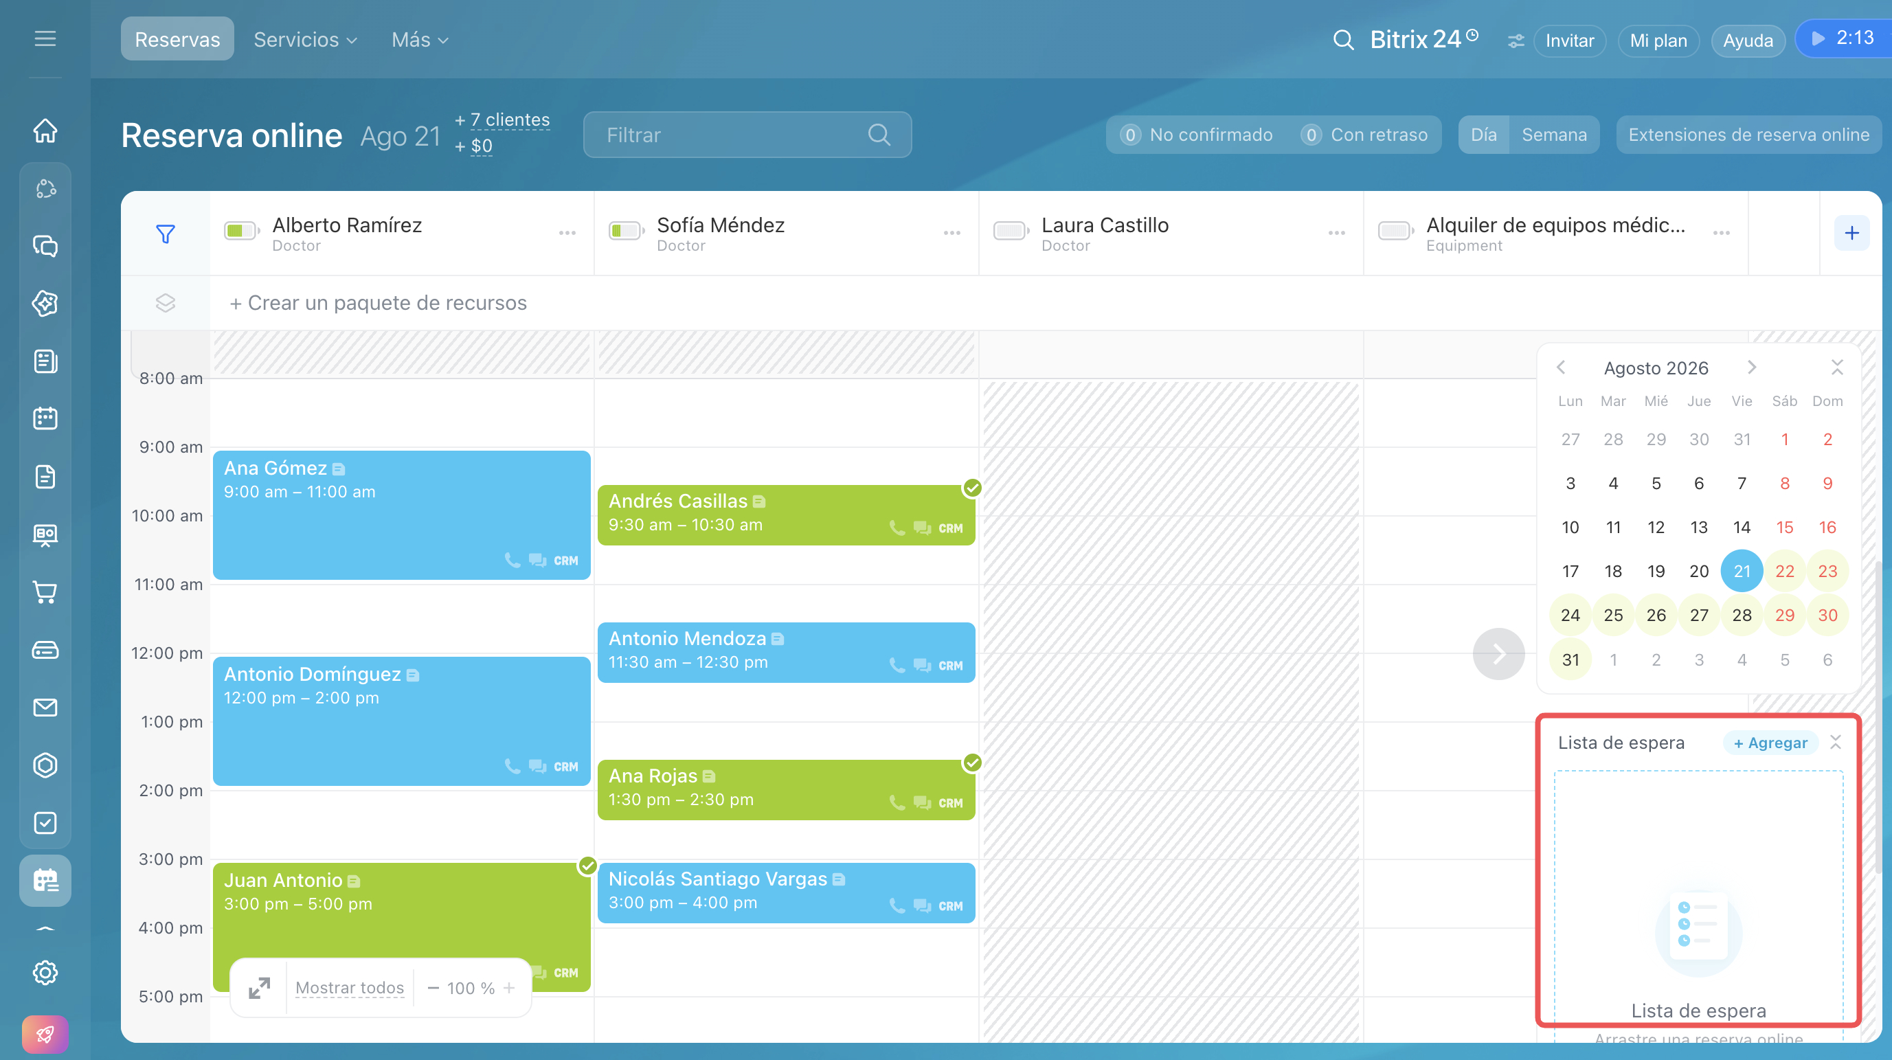
Task: Open the settings gear in sidebar
Action: coord(45,973)
